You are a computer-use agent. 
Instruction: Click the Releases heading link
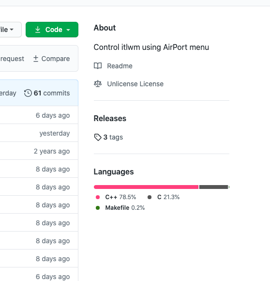(110, 118)
